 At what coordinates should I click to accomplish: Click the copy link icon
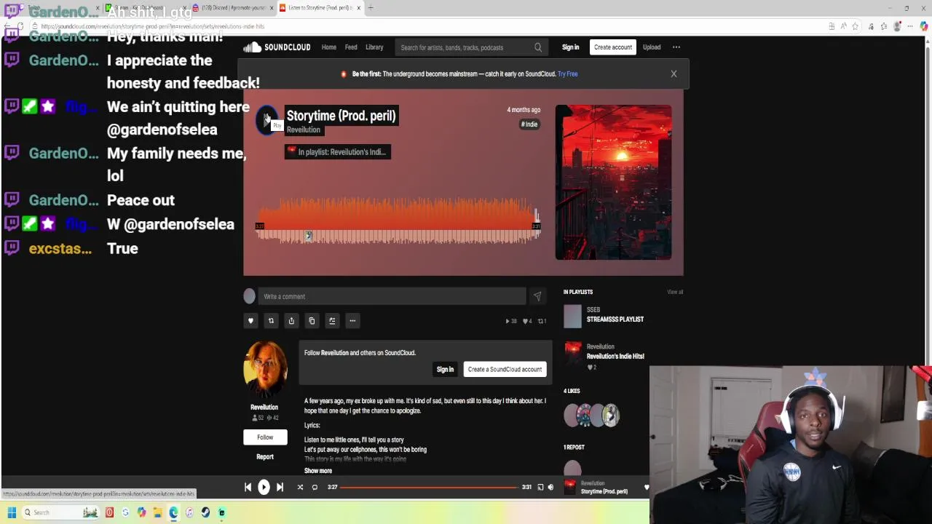312,321
